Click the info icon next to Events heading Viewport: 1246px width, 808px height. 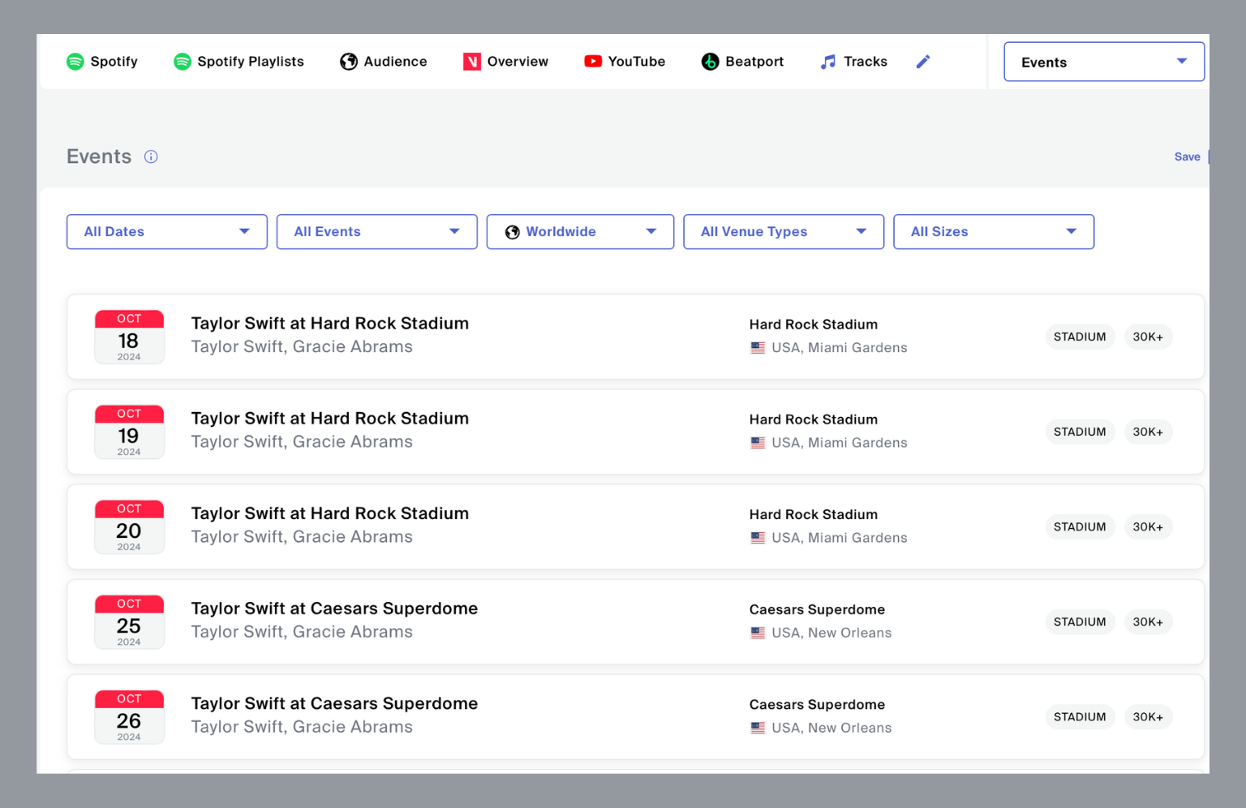151,157
